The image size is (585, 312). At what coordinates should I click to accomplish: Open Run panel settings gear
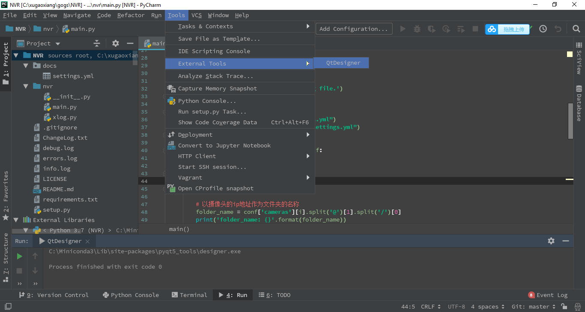pos(551,241)
